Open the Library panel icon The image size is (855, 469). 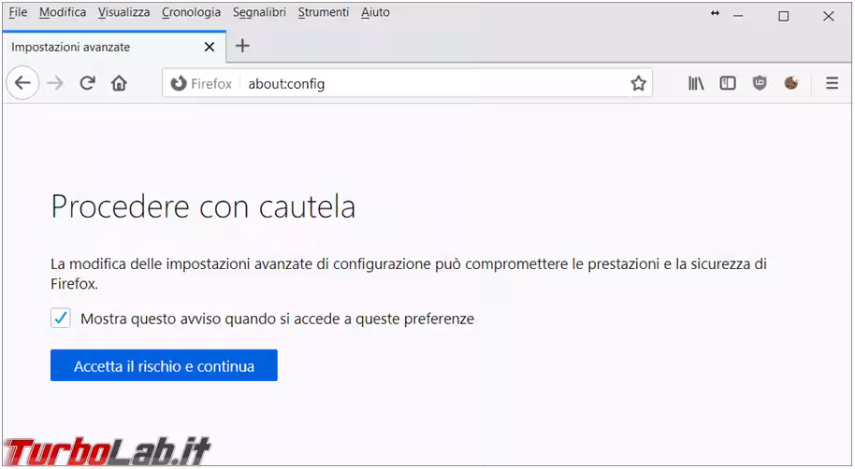696,83
